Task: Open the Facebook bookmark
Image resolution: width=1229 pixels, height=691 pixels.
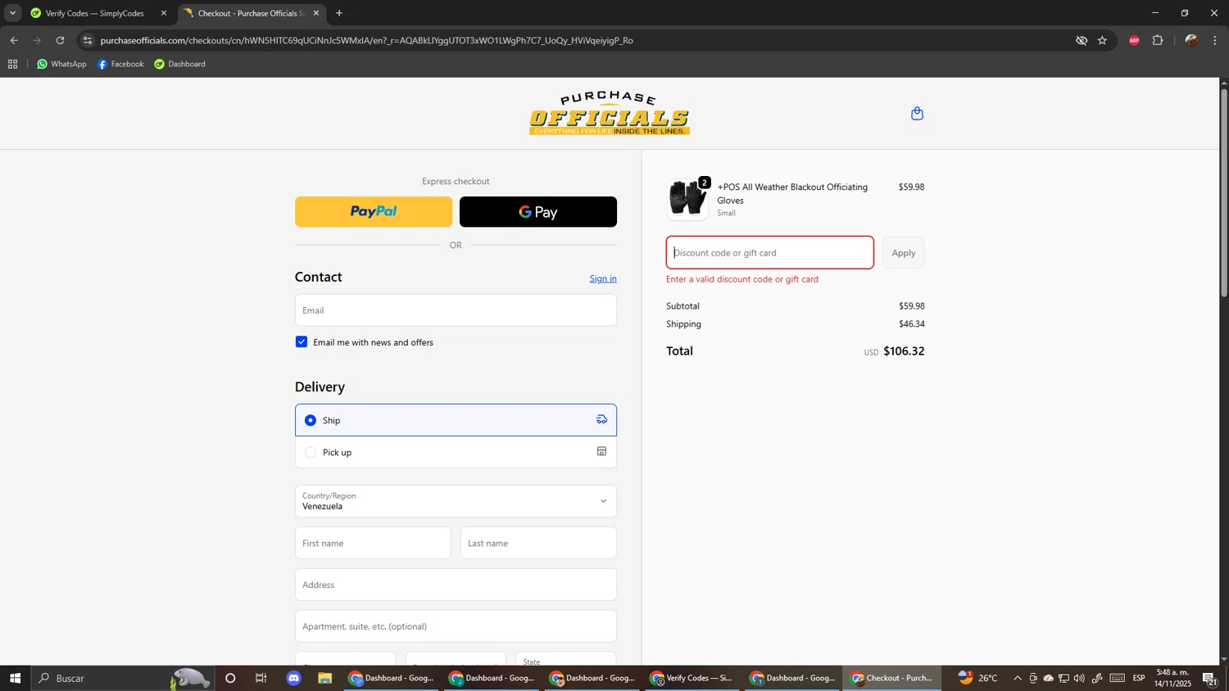Action: [120, 64]
